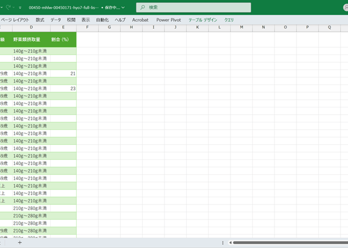The height and width of the screenshot is (248, 348).
Task: Open the Acrobat ribbon tab
Action: click(140, 20)
